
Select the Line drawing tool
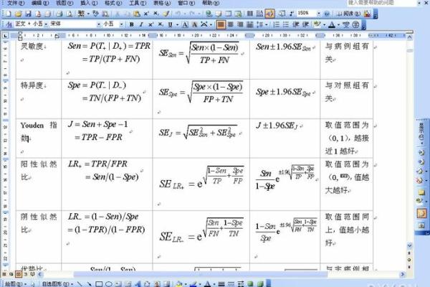80,283
